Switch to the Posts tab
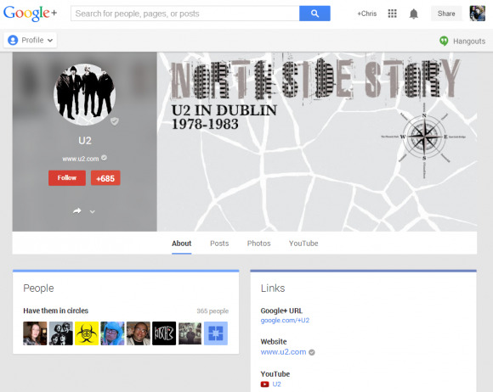Viewport: 493px width, 392px height. [219, 244]
